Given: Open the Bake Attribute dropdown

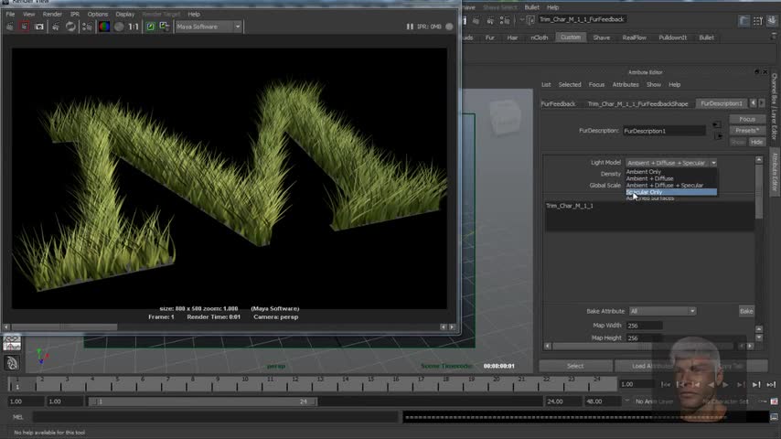Looking at the screenshot, I should click(662, 311).
